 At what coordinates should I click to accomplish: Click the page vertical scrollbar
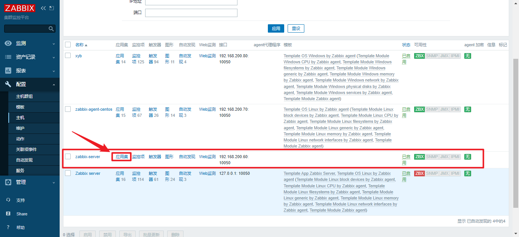click(x=516, y=133)
